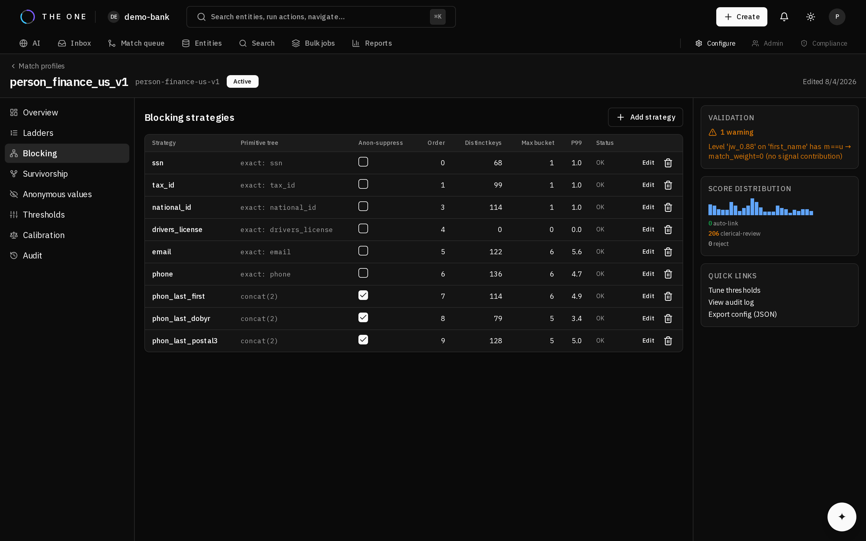Image resolution: width=866 pixels, height=541 pixels.
Task: Toggle the light/dark theme sun icon
Action: pyautogui.click(x=811, y=17)
